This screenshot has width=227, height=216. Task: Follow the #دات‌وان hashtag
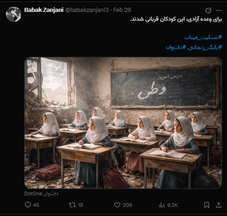coord(176,47)
